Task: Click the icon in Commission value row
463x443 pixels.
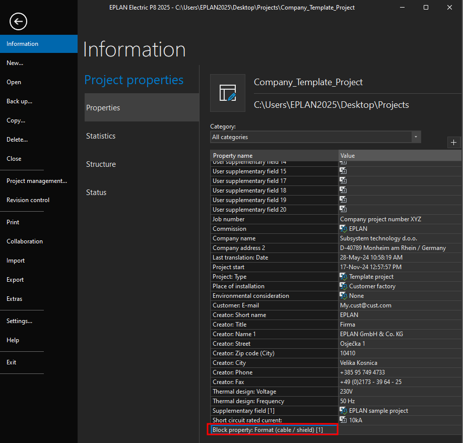Action: click(x=344, y=229)
